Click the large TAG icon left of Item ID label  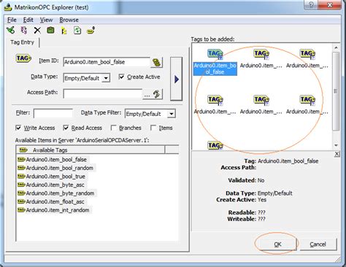click(23, 58)
